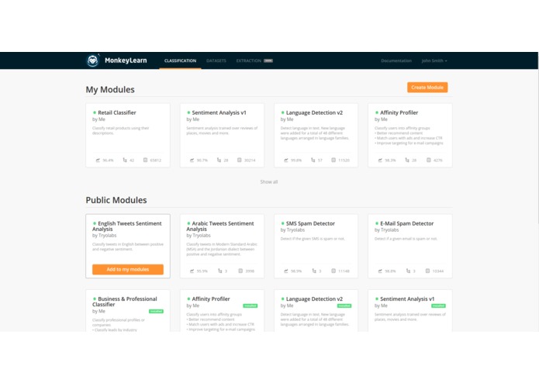The height and width of the screenshot is (383, 539).
Task: Click accuracy icon on My Modules Sentiment Analysis v1
Action: click(192, 160)
